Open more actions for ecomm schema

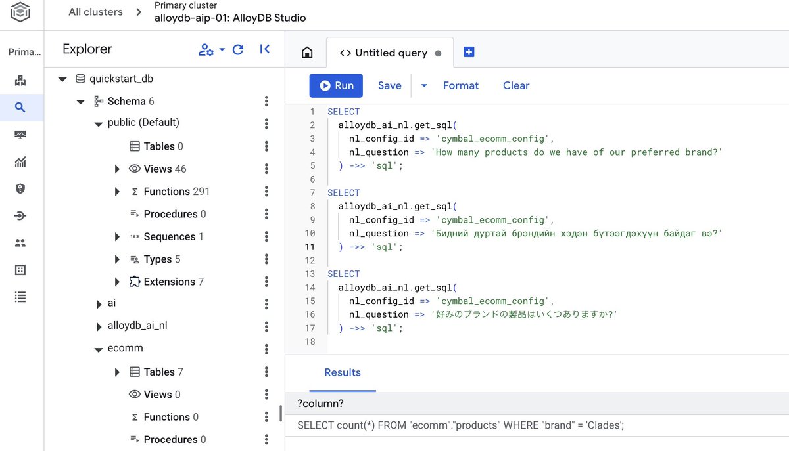(x=266, y=349)
